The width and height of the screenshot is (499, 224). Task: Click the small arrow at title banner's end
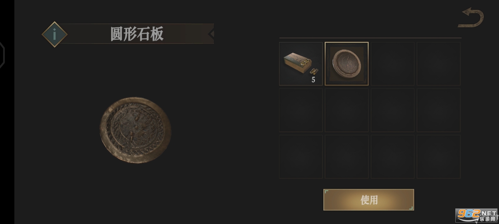coord(211,34)
